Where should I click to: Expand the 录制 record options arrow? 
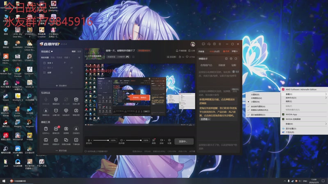point(164,140)
